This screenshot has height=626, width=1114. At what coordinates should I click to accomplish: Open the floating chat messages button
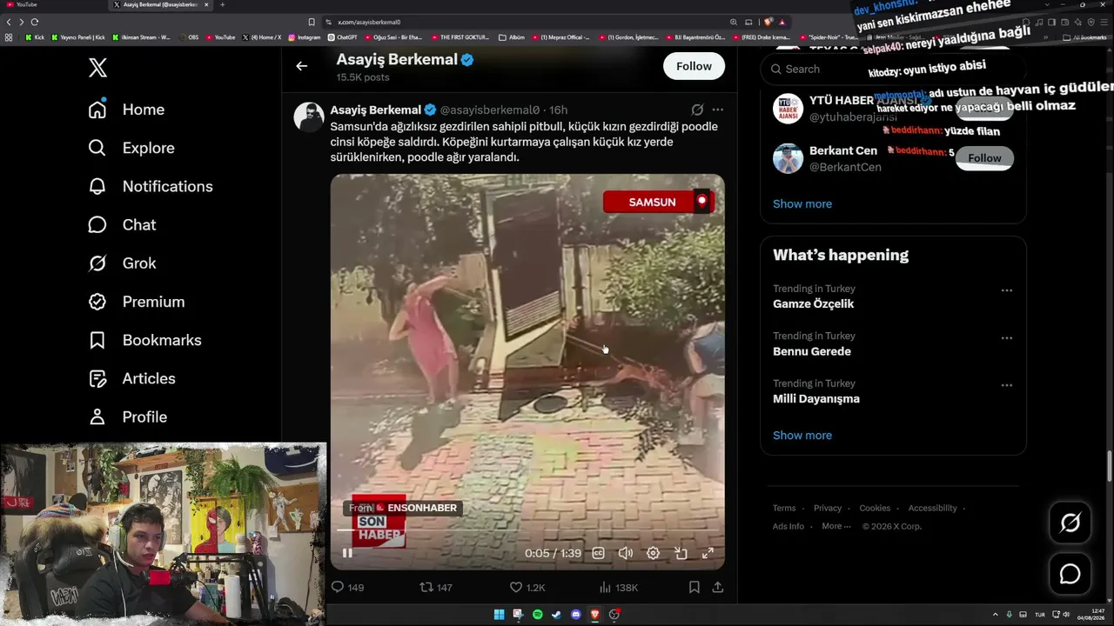(x=1070, y=574)
